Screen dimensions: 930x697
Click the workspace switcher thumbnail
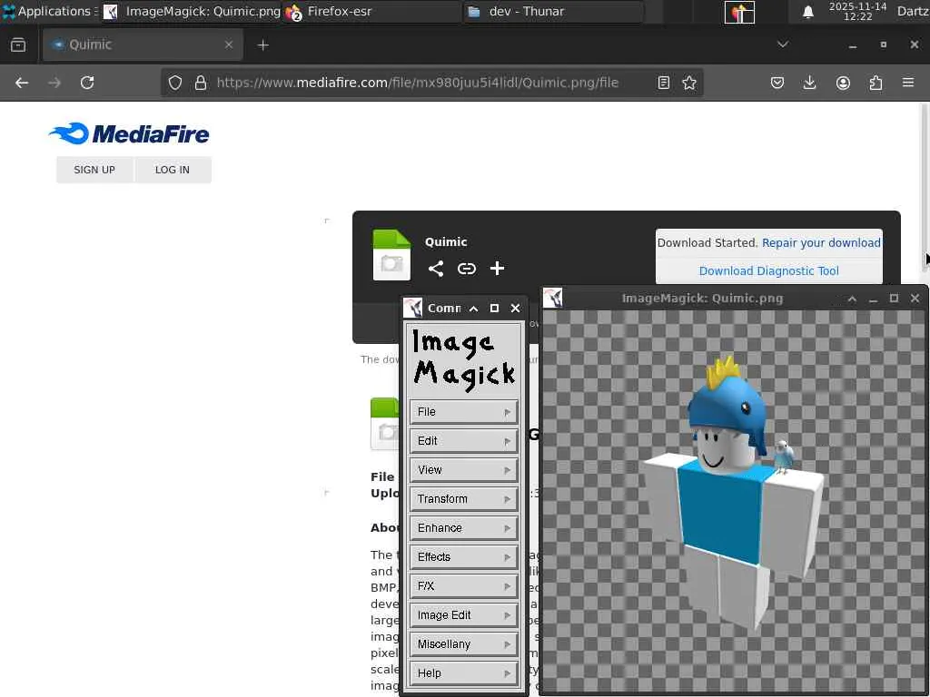(739, 12)
